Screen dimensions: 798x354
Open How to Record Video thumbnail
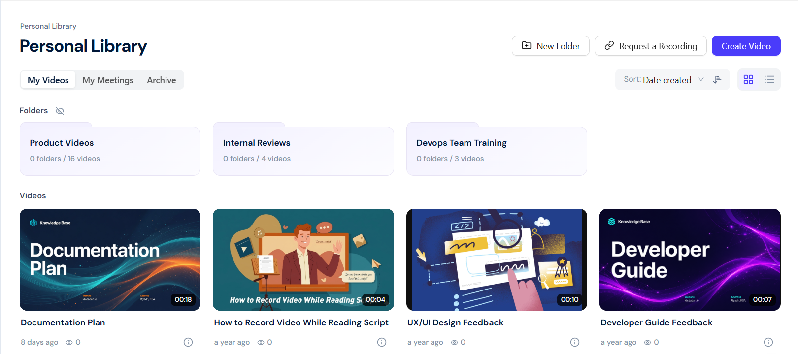click(x=303, y=259)
